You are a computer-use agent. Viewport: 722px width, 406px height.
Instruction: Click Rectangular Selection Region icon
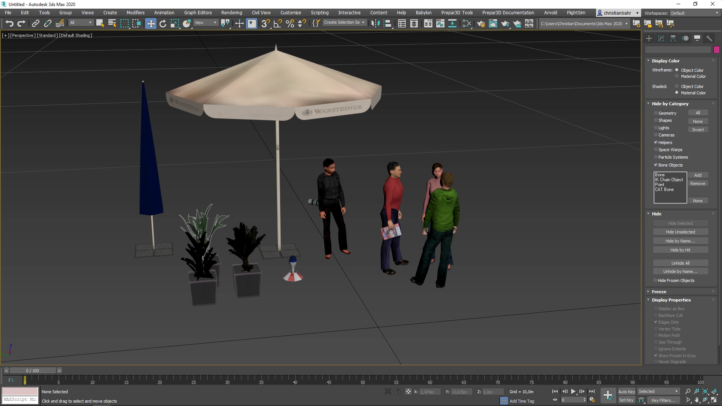point(124,24)
